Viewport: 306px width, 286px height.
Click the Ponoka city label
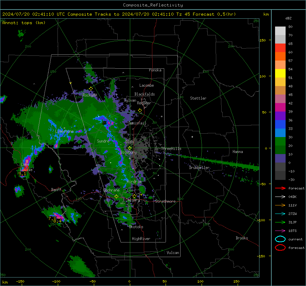(x=155, y=70)
